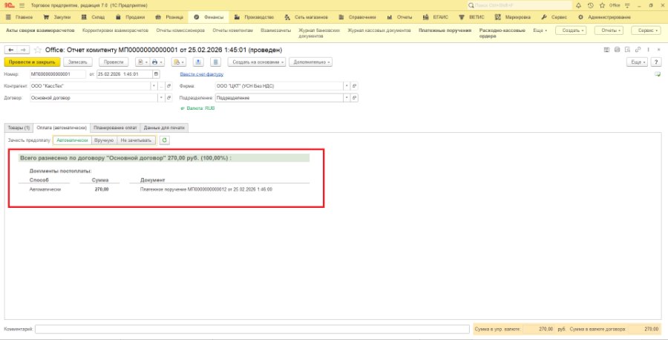Expand Дополнительно dropdown
The image size is (668, 340).
pyautogui.click(x=310, y=62)
